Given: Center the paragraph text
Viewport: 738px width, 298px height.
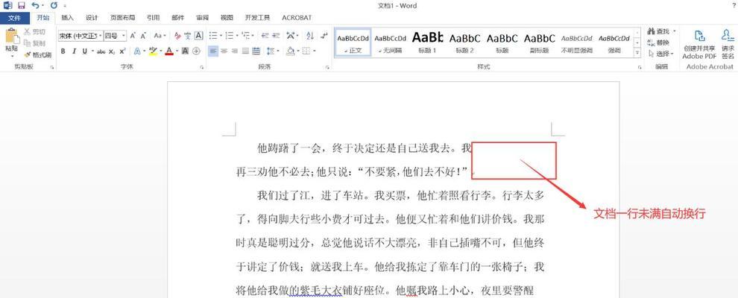Looking at the screenshot, I should (224, 51).
